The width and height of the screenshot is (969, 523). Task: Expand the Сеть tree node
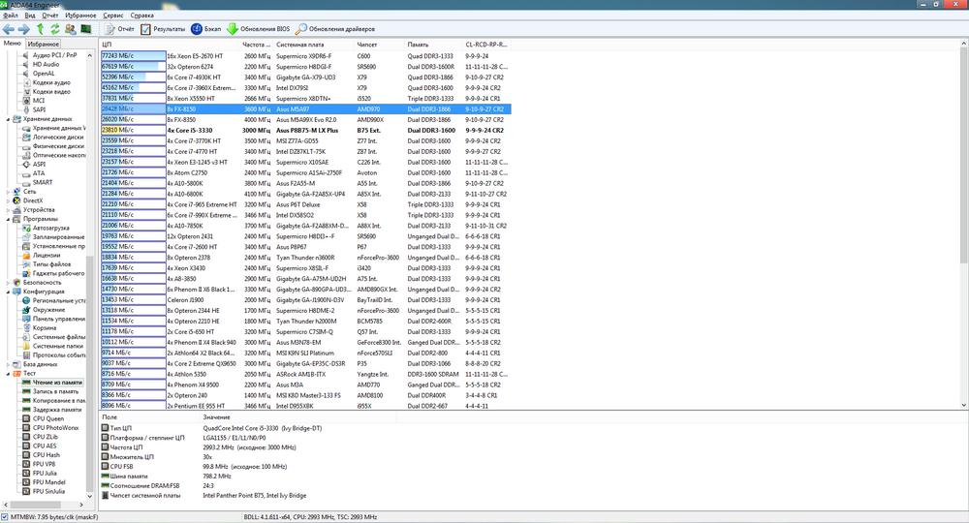tap(8, 192)
